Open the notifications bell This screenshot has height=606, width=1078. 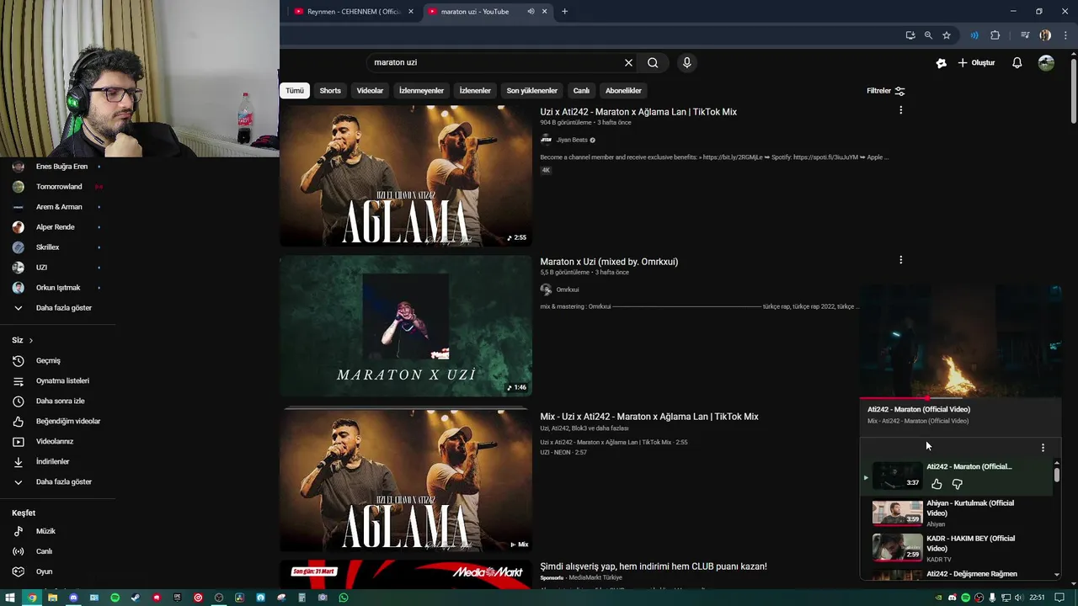tap(1017, 63)
